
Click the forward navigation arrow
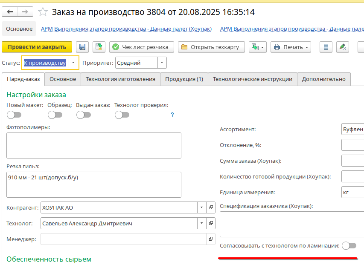coord(25,12)
